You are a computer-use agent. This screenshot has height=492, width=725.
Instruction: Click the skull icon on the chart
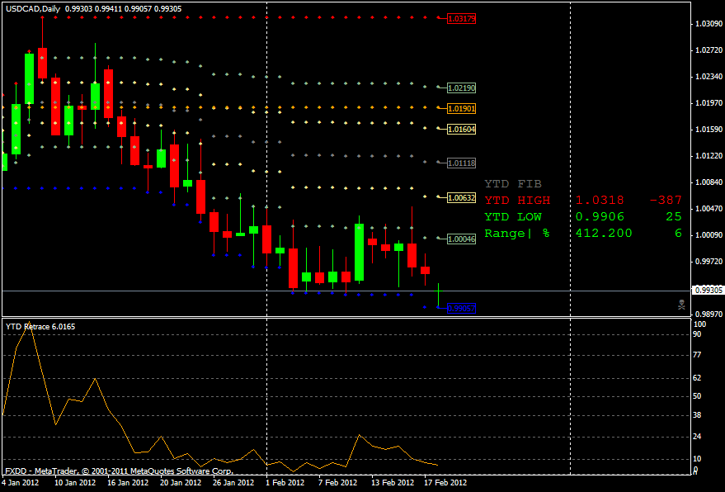coord(681,305)
